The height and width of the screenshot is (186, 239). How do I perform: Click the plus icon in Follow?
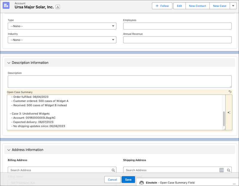[x=157, y=6]
